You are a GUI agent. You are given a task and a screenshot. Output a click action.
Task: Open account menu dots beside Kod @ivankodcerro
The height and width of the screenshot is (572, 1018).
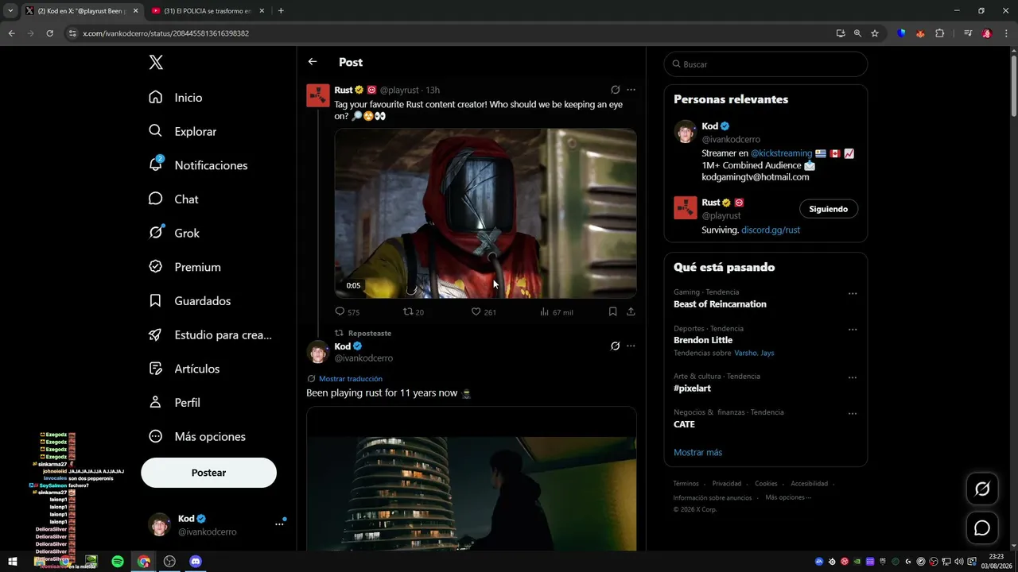(x=279, y=524)
